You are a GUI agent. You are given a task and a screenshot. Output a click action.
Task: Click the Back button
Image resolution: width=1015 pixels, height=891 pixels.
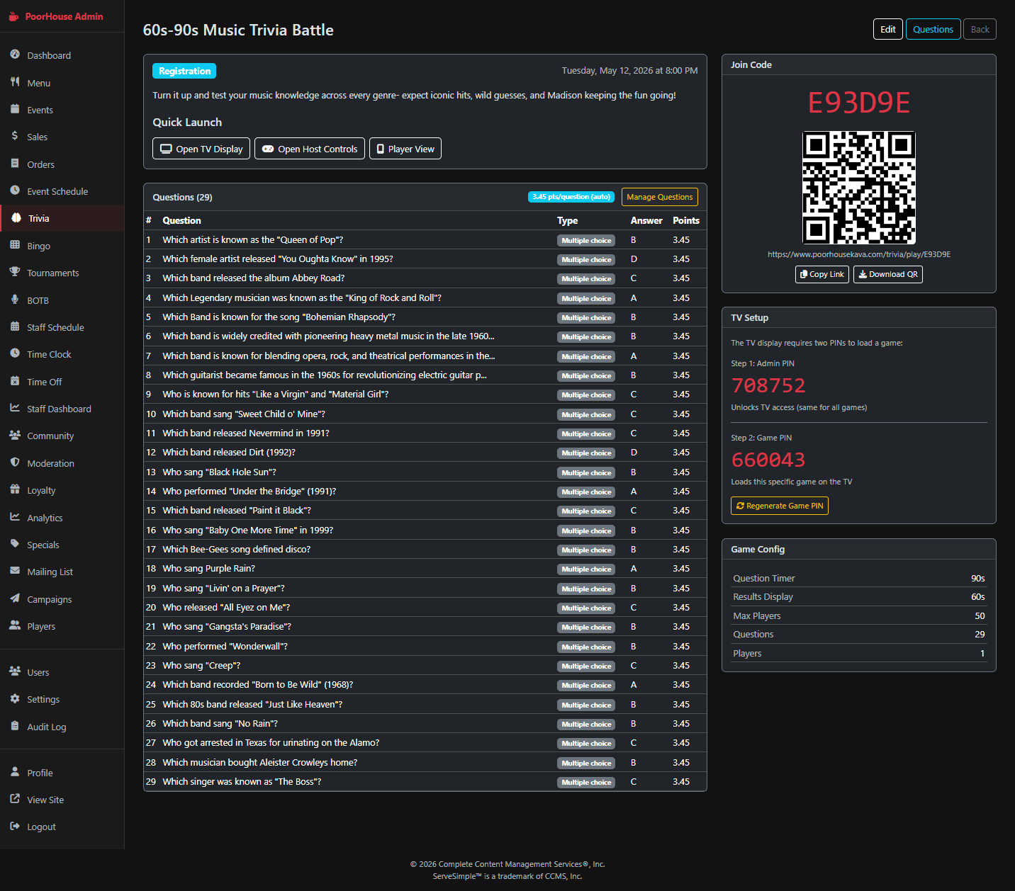[980, 29]
